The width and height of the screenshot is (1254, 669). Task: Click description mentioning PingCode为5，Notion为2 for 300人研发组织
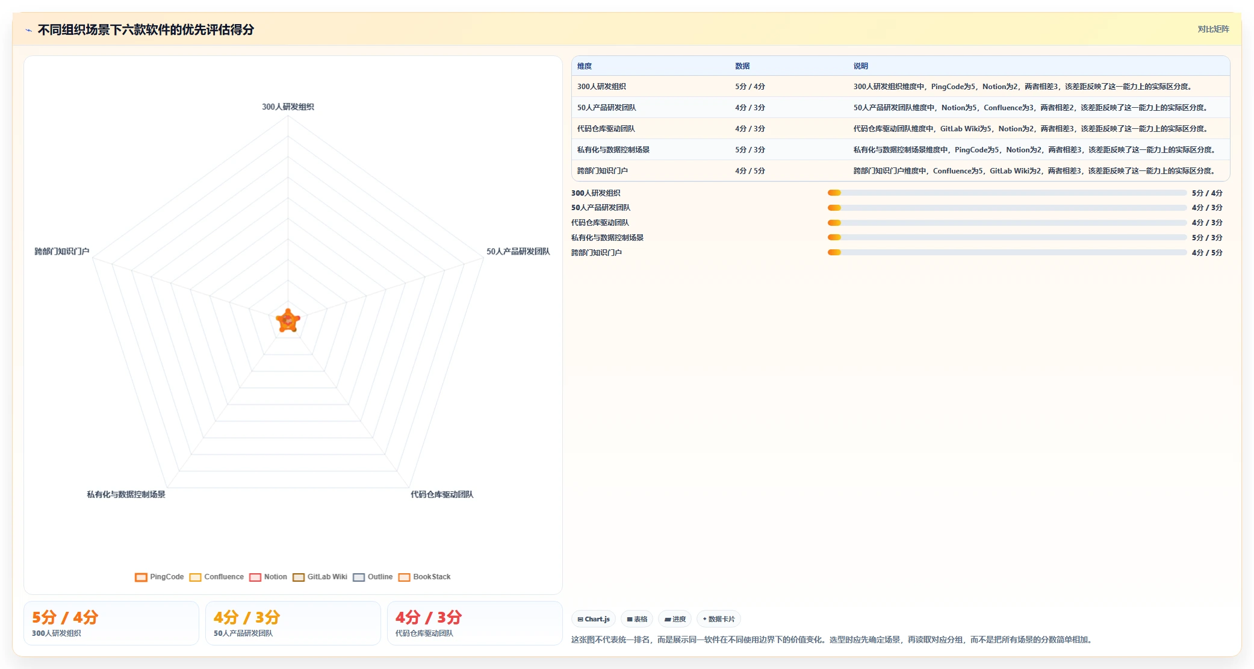pos(1024,87)
